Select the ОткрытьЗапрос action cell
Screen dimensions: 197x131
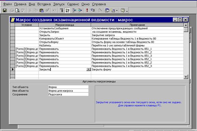[65, 32]
